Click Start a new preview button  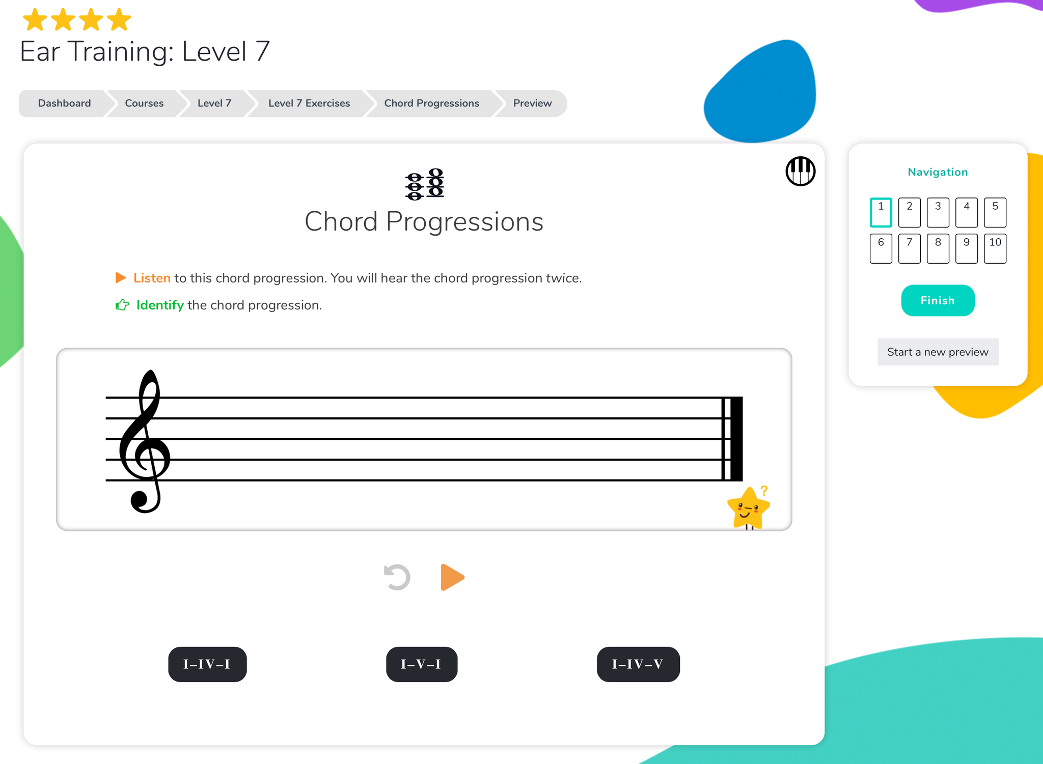point(937,351)
